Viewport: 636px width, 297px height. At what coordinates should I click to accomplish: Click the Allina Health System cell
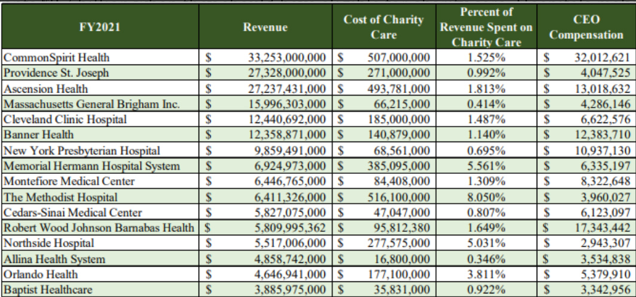click(x=100, y=259)
